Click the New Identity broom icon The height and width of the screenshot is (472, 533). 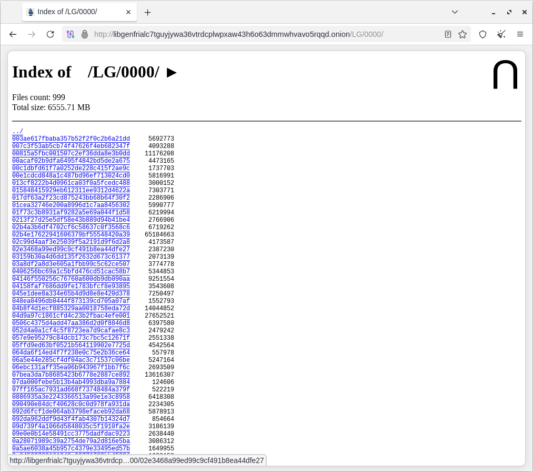(501, 34)
